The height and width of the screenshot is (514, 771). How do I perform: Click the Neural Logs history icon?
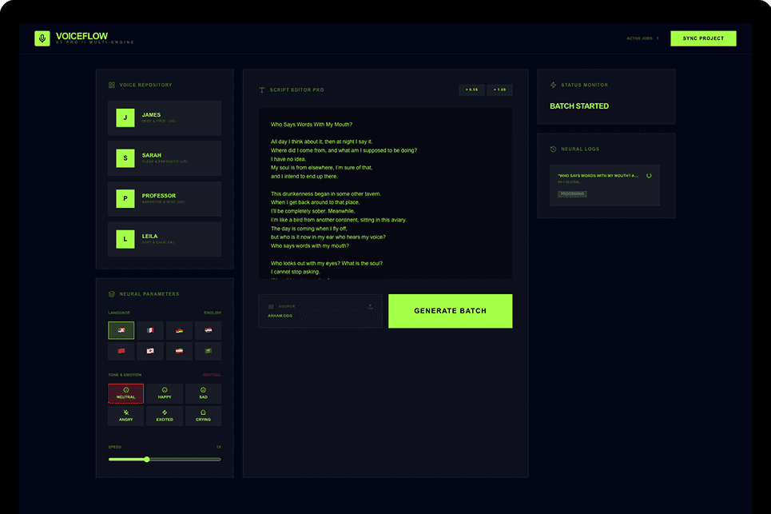pyautogui.click(x=553, y=149)
